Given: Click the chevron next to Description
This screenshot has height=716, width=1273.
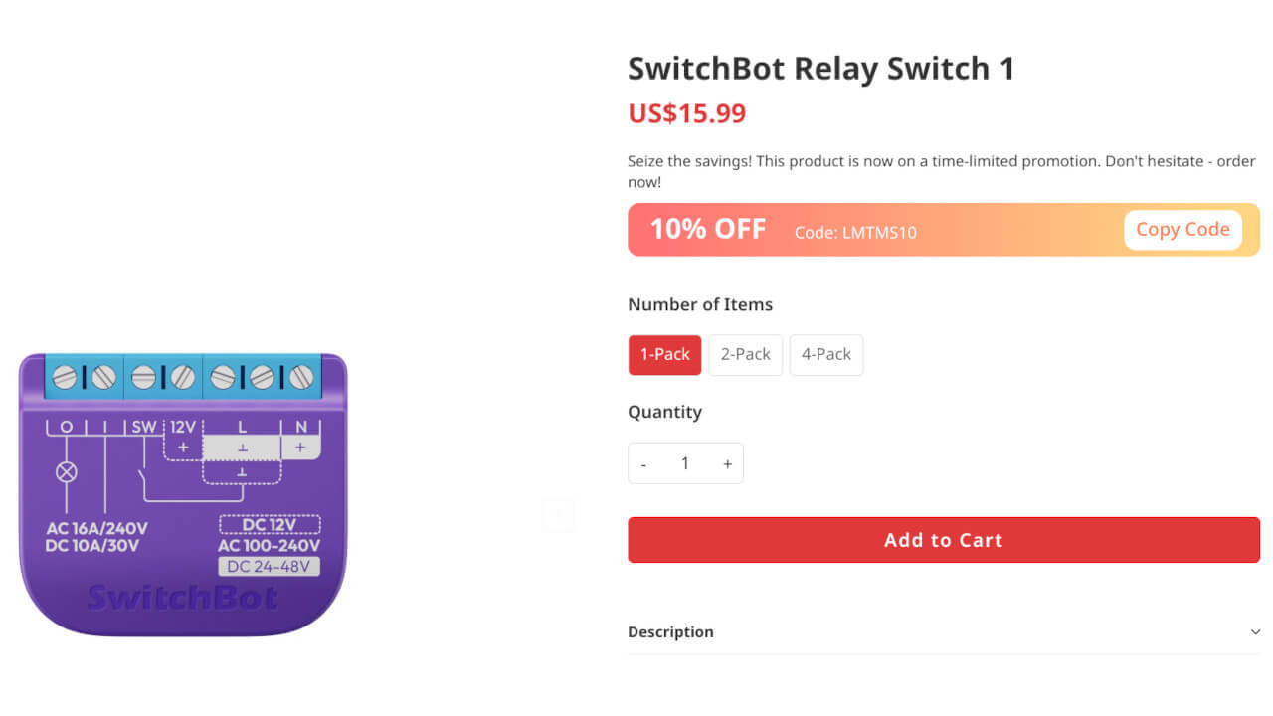Looking at the screenshot, I should coord(1255,631).
